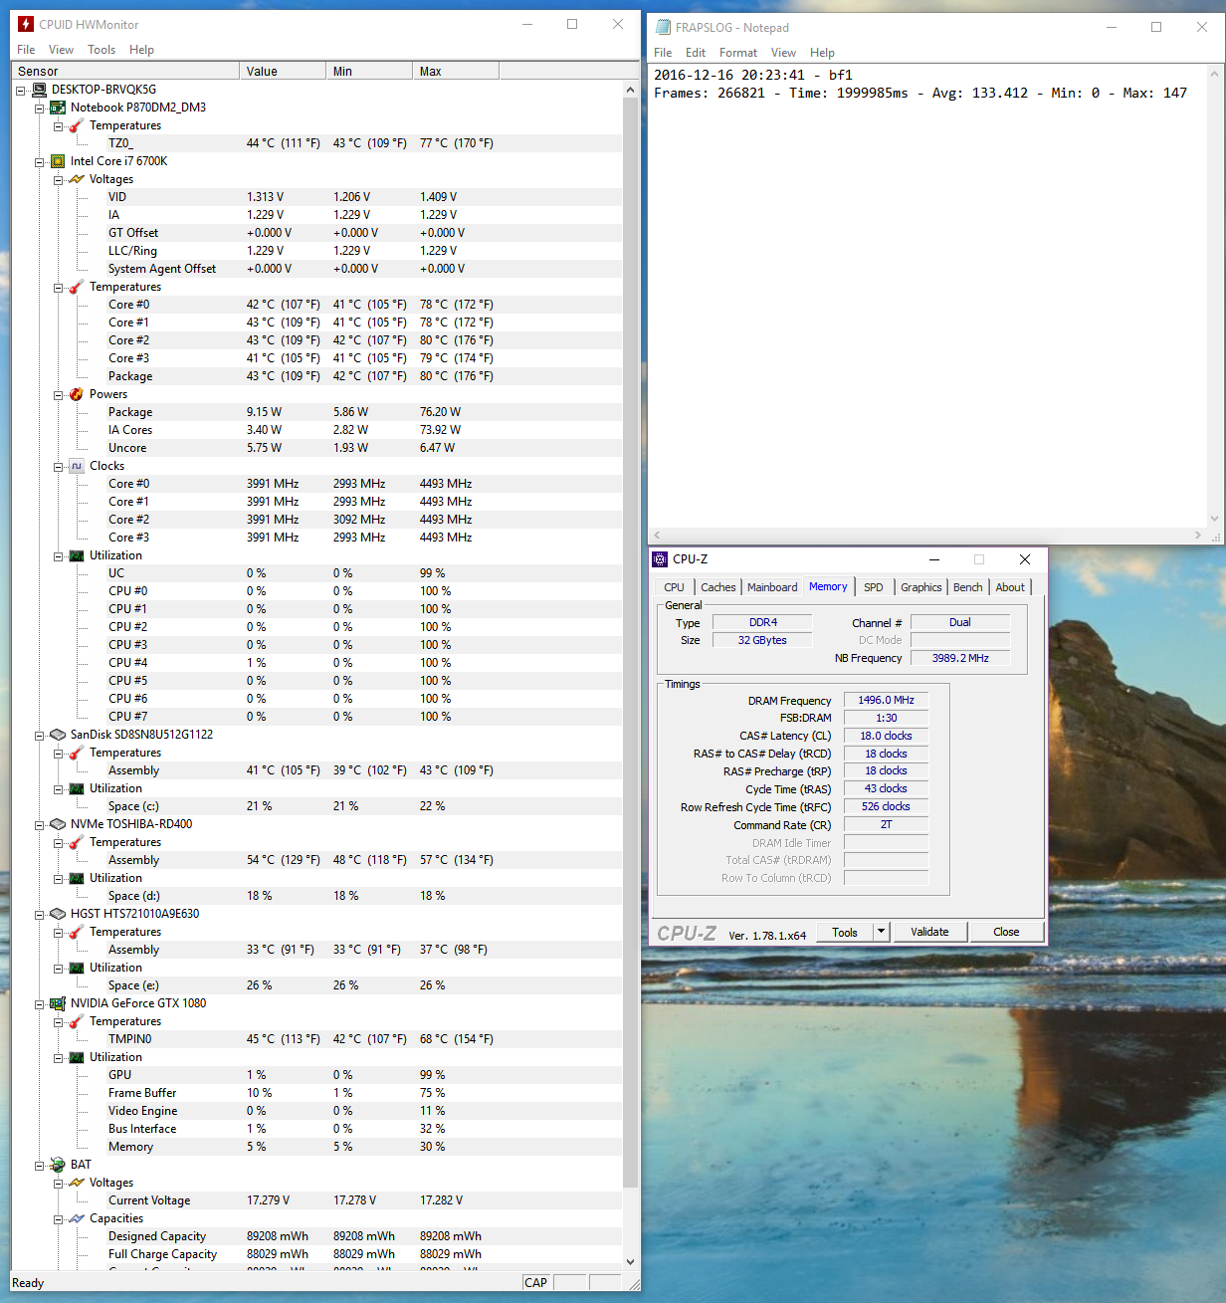The image size is (1226, 1303).
Task: Click the HGST HTS721010A9E630 drive icon
Action: (58, 914)
